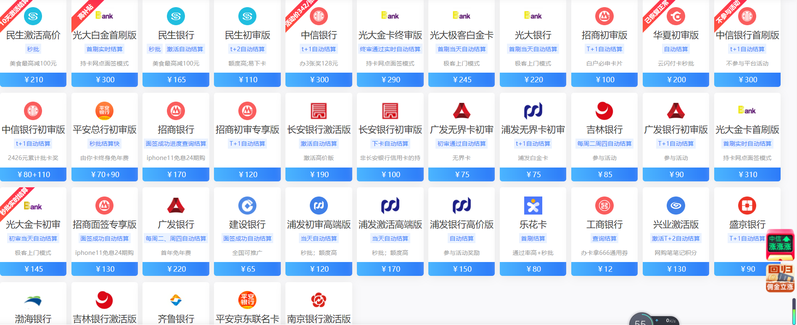Select the 平安京东联名卡 orange logo

(247, 300)
